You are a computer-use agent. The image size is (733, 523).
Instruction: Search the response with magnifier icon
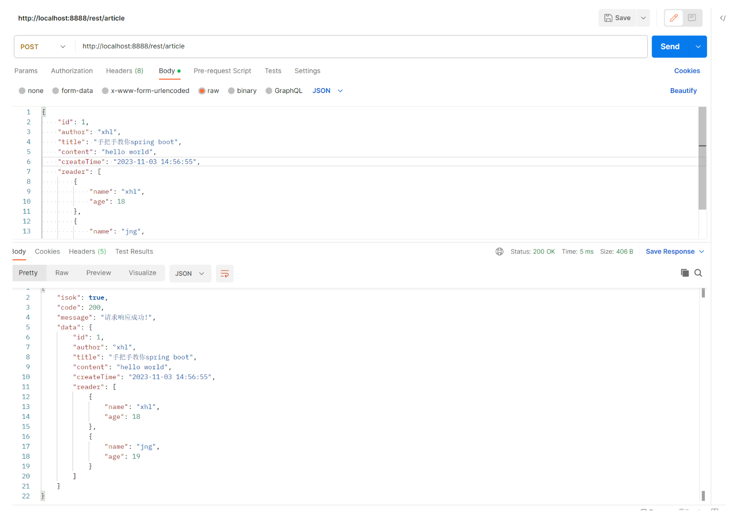698,273
